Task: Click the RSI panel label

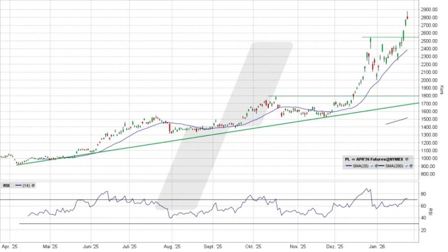Action: [7, 186]
